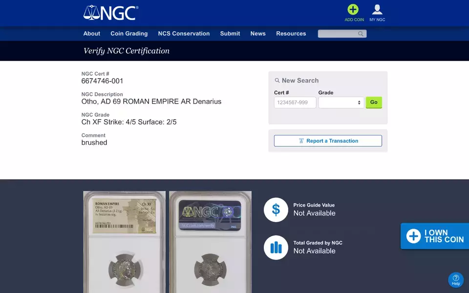
Task: Click the Report a Transaction button
Action: pyautogui.click(x=328, y=141)
